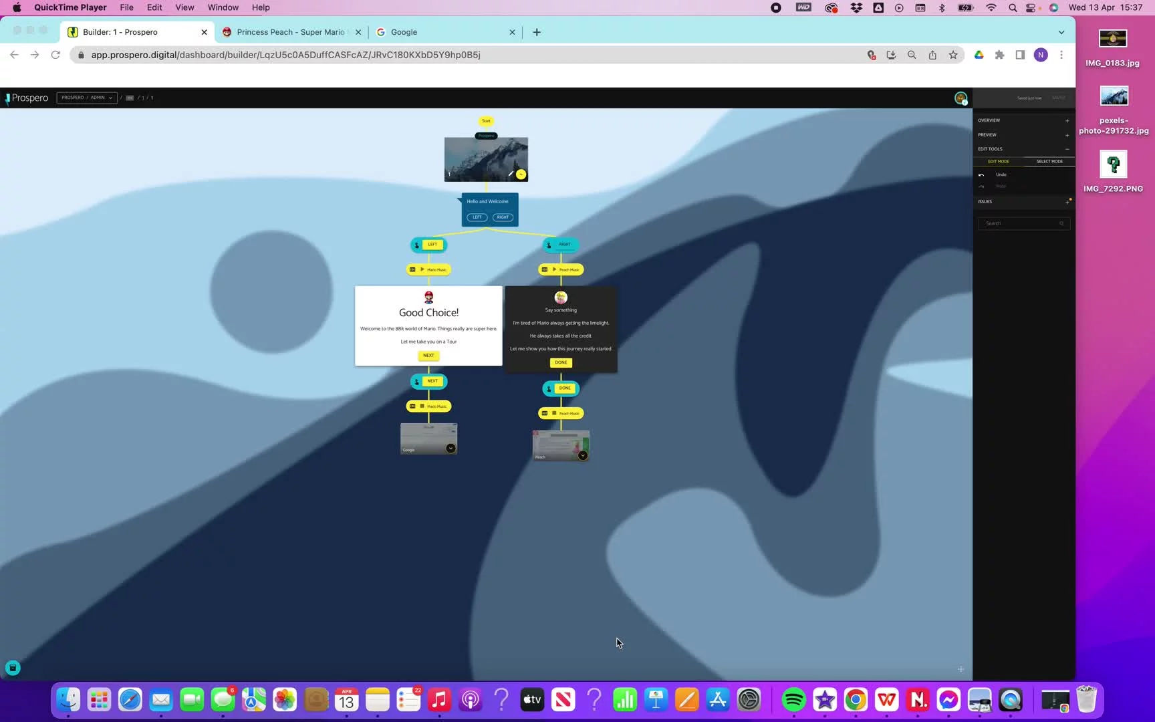Open the Google scene thumbnail
1155x722 pixels.
(x=428, y=439)
